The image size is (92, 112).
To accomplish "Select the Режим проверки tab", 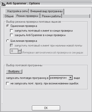I will pos(27,16).
